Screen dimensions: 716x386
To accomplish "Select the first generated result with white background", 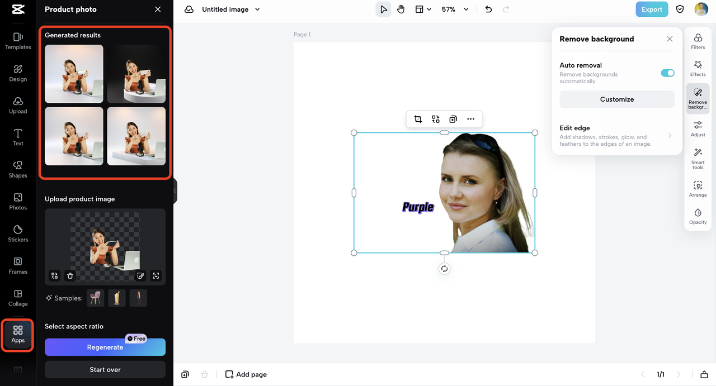I will pos(74,74).
